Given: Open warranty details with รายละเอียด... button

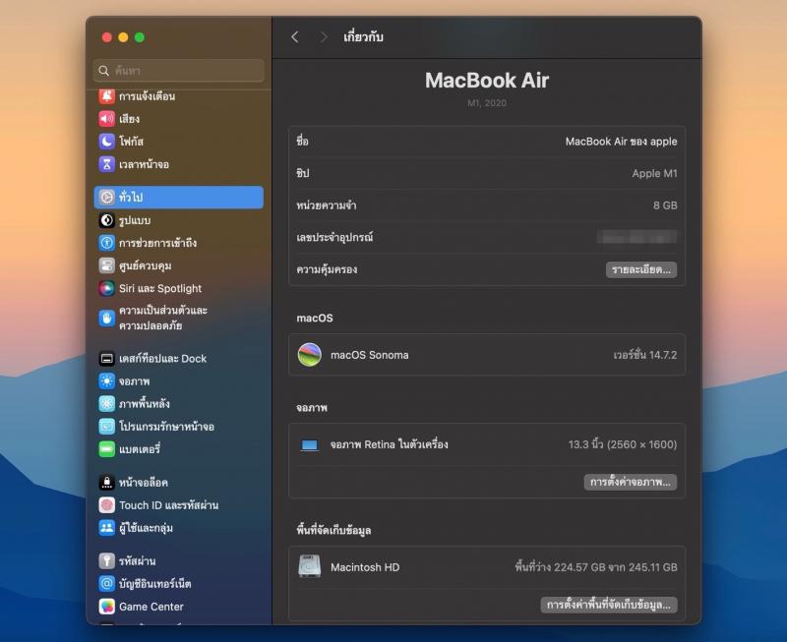Looking at the screenshot, I should coord(641,269).
